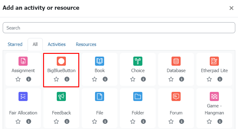The height and width of the screenshot is (129, 238).
Task: Star the BigBlueButton activity
Action: (x=56, y=79)
